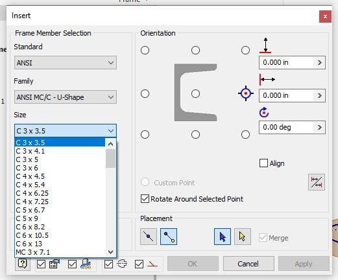Choose size C 3 x 6
This screenshot has height=280, width=338.
coord(60,168)
